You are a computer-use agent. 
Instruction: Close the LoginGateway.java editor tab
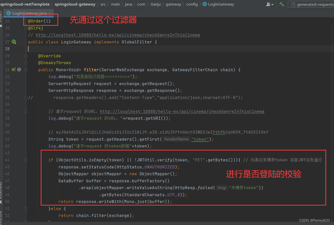[x=50, y=13]
